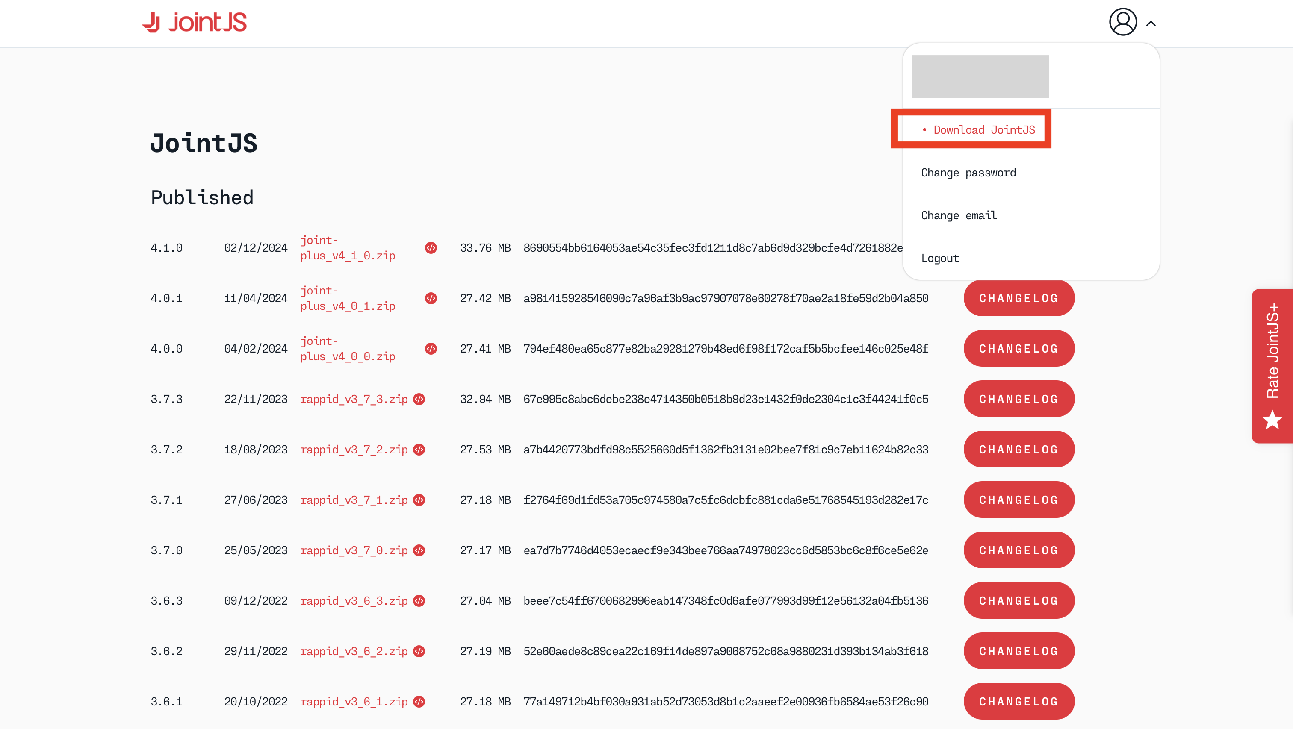Click code icon next to rappid_v3_7_0.zip
The image size is (1293, 729).
[419, 550]
